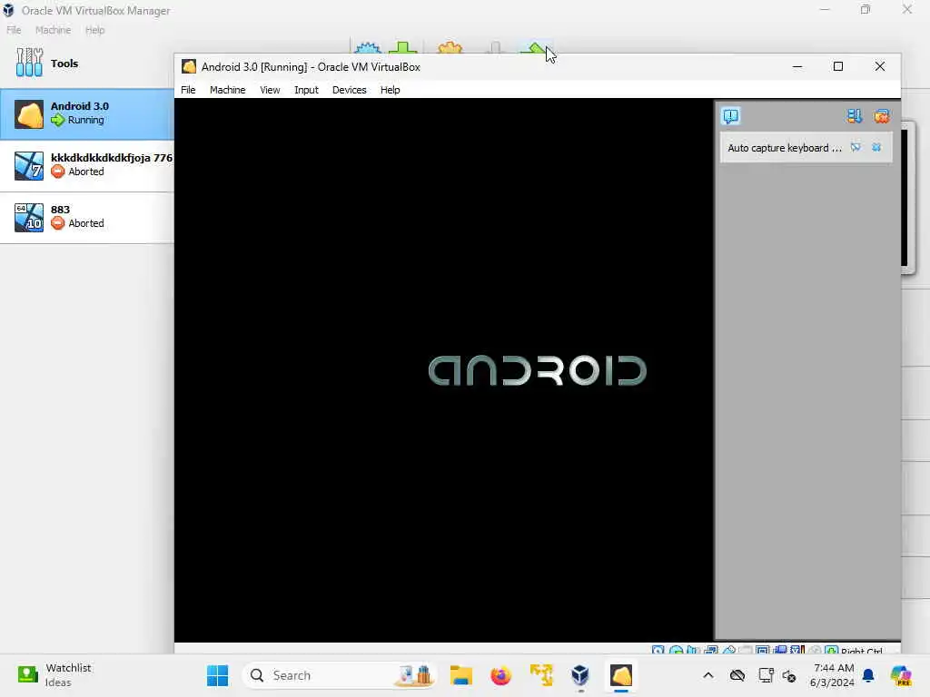Open File Explorer from the taskbar
930x697 pixels.
(x=460, y=675)
